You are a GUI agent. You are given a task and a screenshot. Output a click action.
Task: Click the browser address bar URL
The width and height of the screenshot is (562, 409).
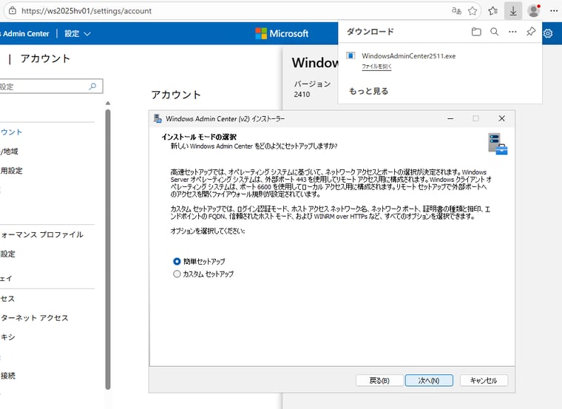87,11
